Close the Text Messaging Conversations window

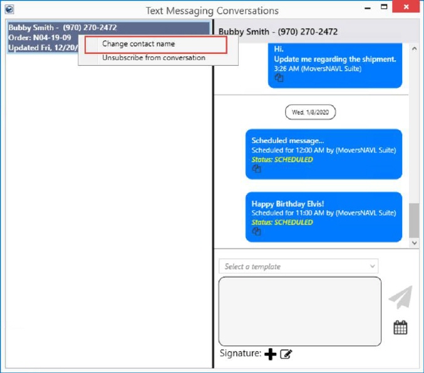pyautogui.click(x=410, y=10)
